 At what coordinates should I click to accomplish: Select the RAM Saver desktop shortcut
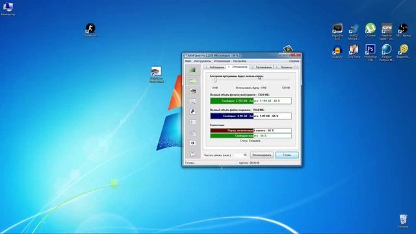156,75
